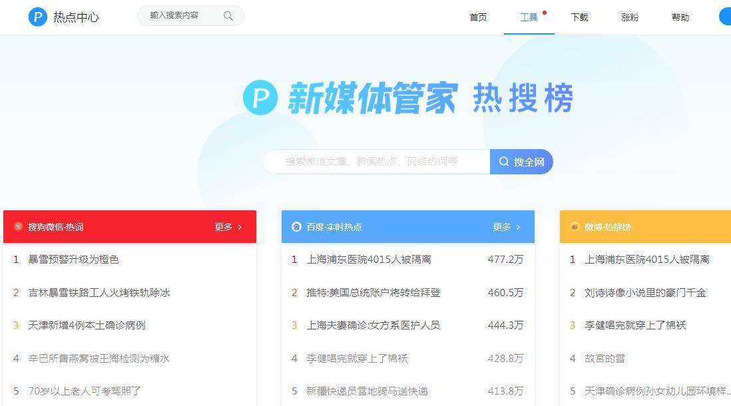Open 天津确诊病例孙女幼儿园环境样 topic

click(x=658, y=391)
